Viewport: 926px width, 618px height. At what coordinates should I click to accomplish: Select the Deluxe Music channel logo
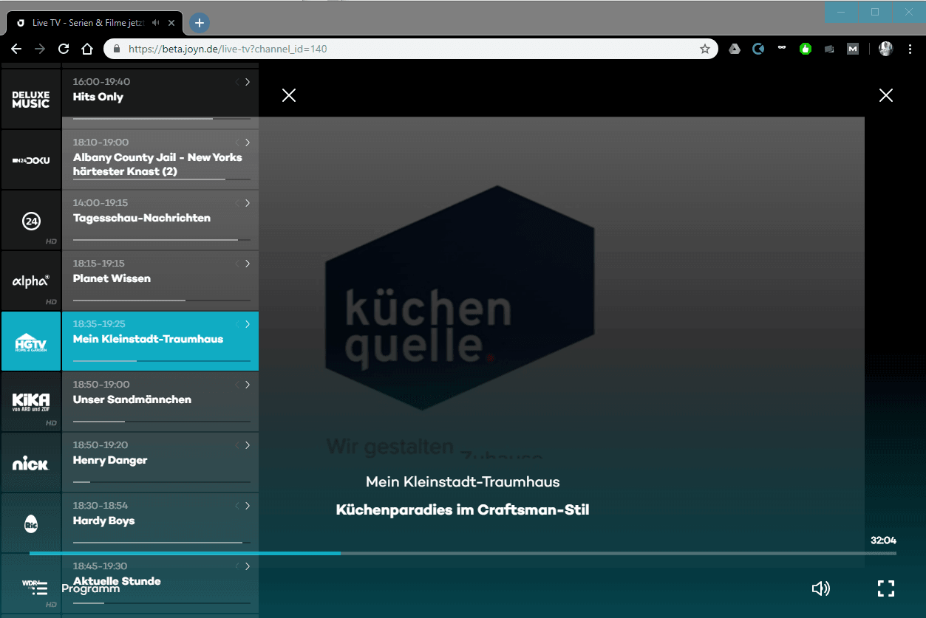point(31,100)
